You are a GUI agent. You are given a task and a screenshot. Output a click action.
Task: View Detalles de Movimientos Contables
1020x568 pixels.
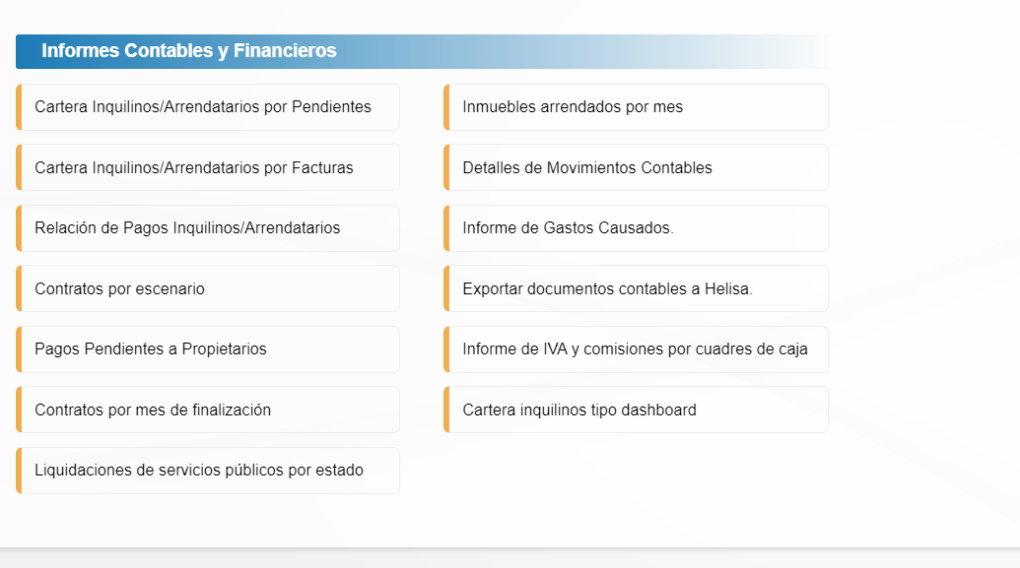coord(587,167)
